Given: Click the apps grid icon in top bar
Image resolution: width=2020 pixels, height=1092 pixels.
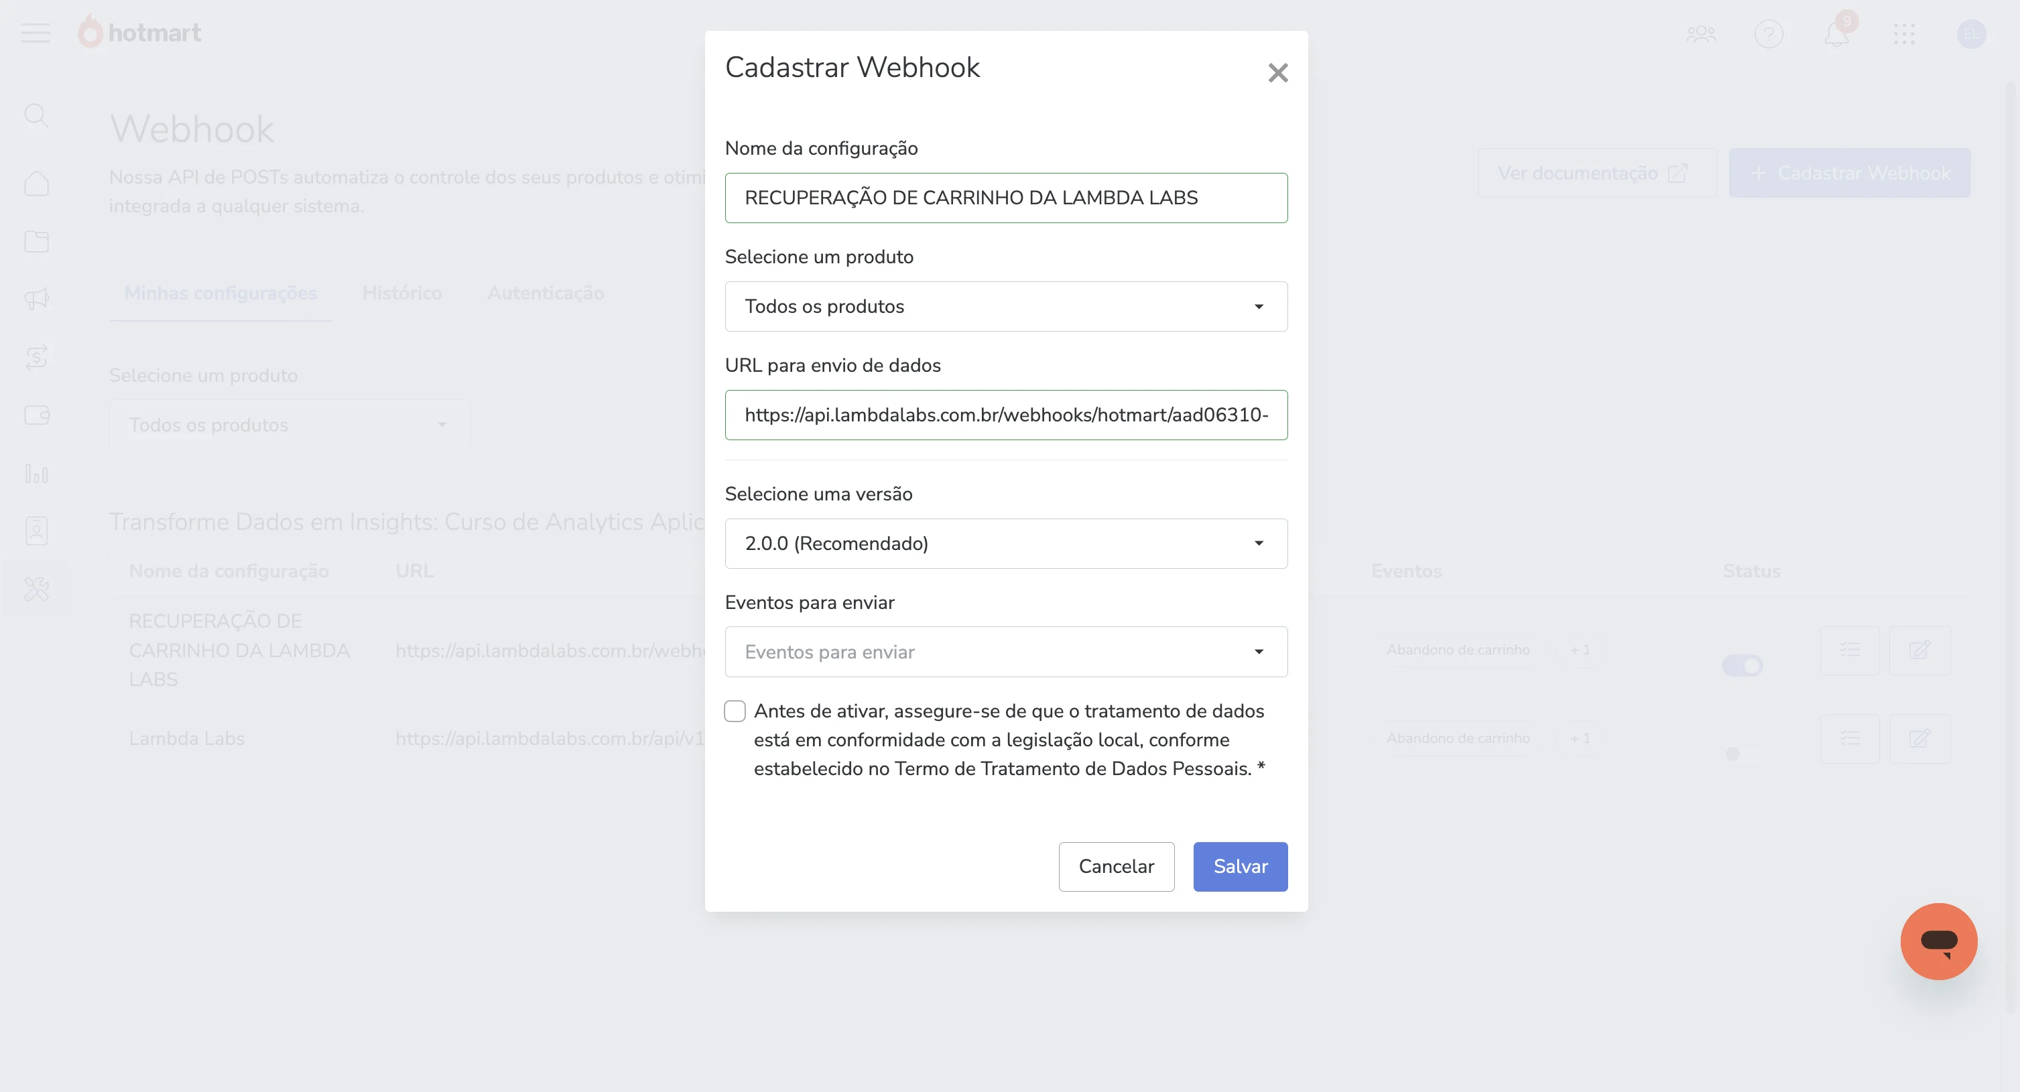Looking at the screenshot, I should coord(1905,34).
